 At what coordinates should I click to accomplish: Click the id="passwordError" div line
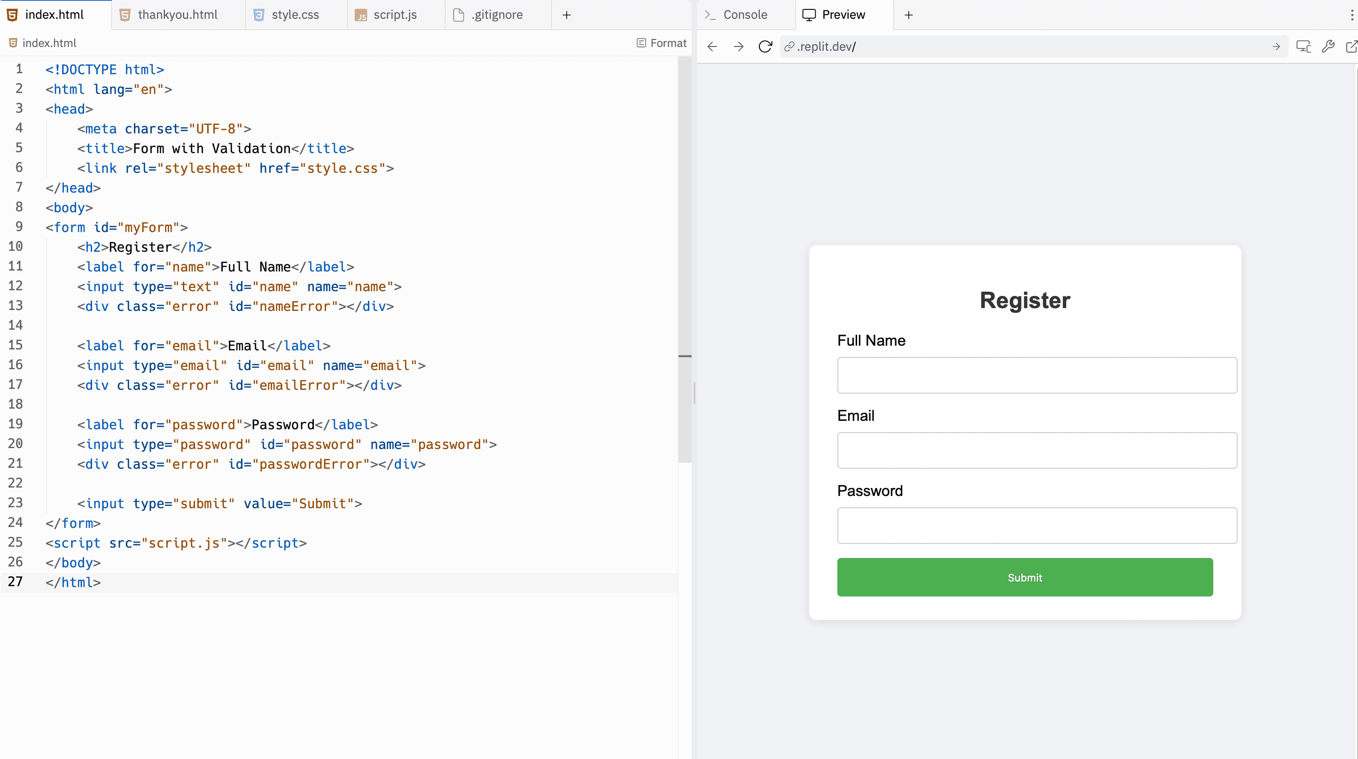click(x=251, y=465)
